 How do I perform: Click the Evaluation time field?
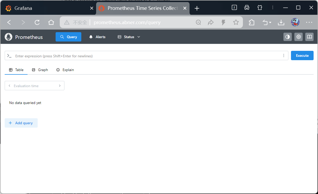point(35,86)
